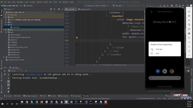Open the device selector dropdown (sdk gphone)
Screen dimensions: 193x108
pyautogui.click(x=96, y=6)
